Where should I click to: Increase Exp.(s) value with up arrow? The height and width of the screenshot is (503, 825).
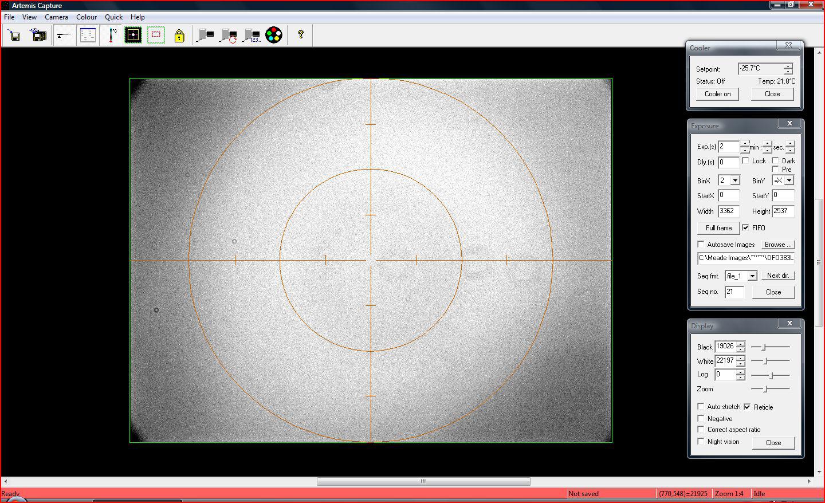(x=744, y=144)
